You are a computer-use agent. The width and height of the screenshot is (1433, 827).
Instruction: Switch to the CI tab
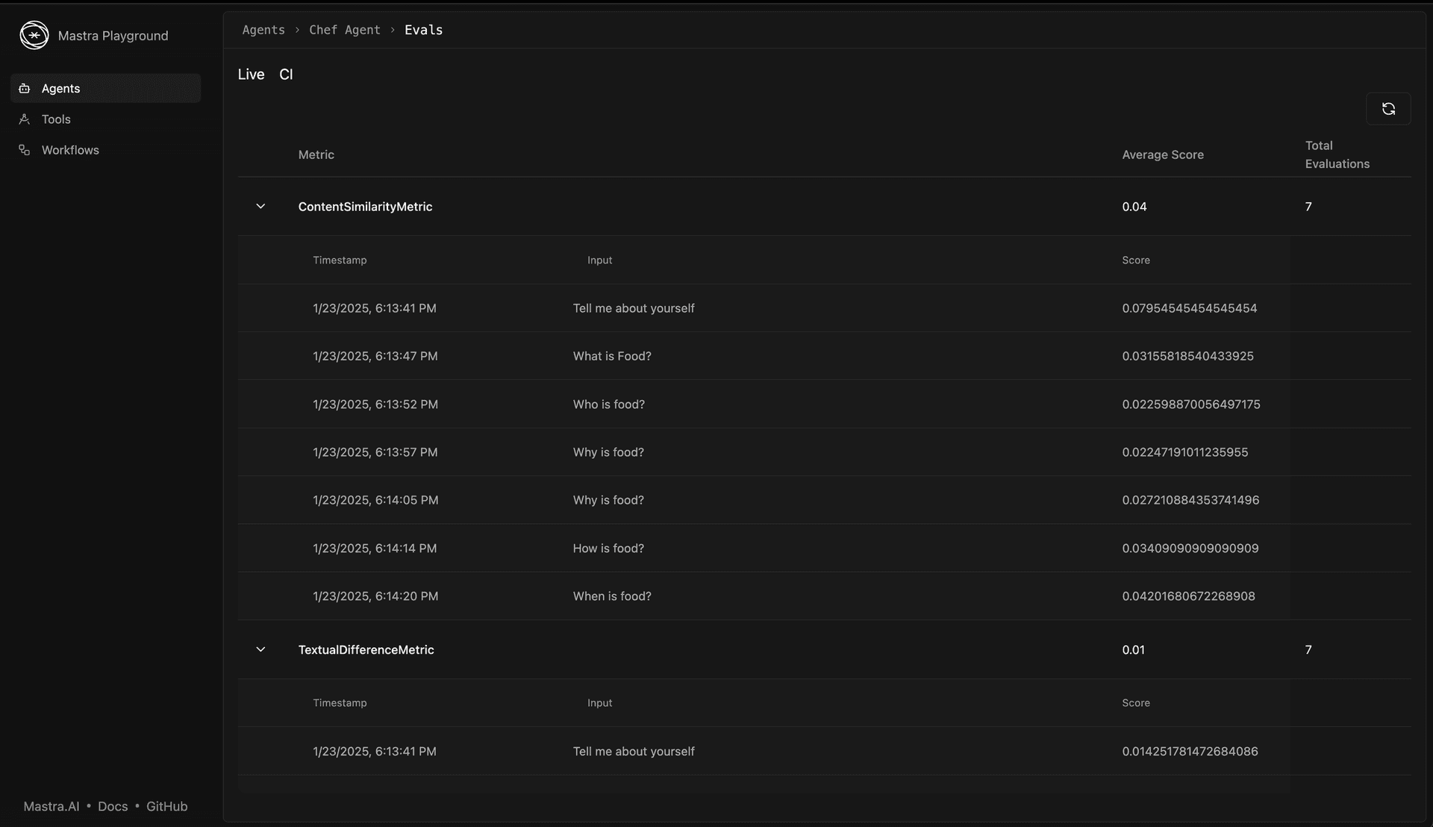[x=286, y=75]
